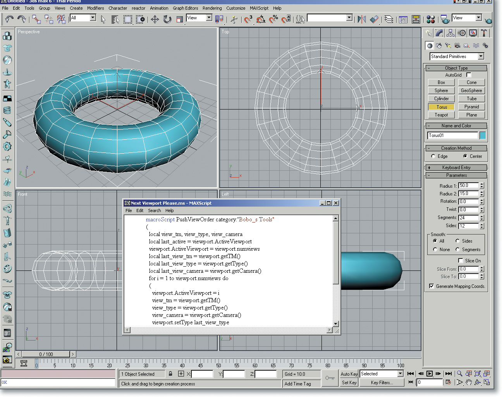
Task: Toggle the Angle Snap button
Action: pos(261,19)
